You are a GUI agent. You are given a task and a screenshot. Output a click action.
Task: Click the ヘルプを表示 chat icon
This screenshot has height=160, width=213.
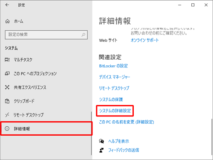(x=101, y=141)
